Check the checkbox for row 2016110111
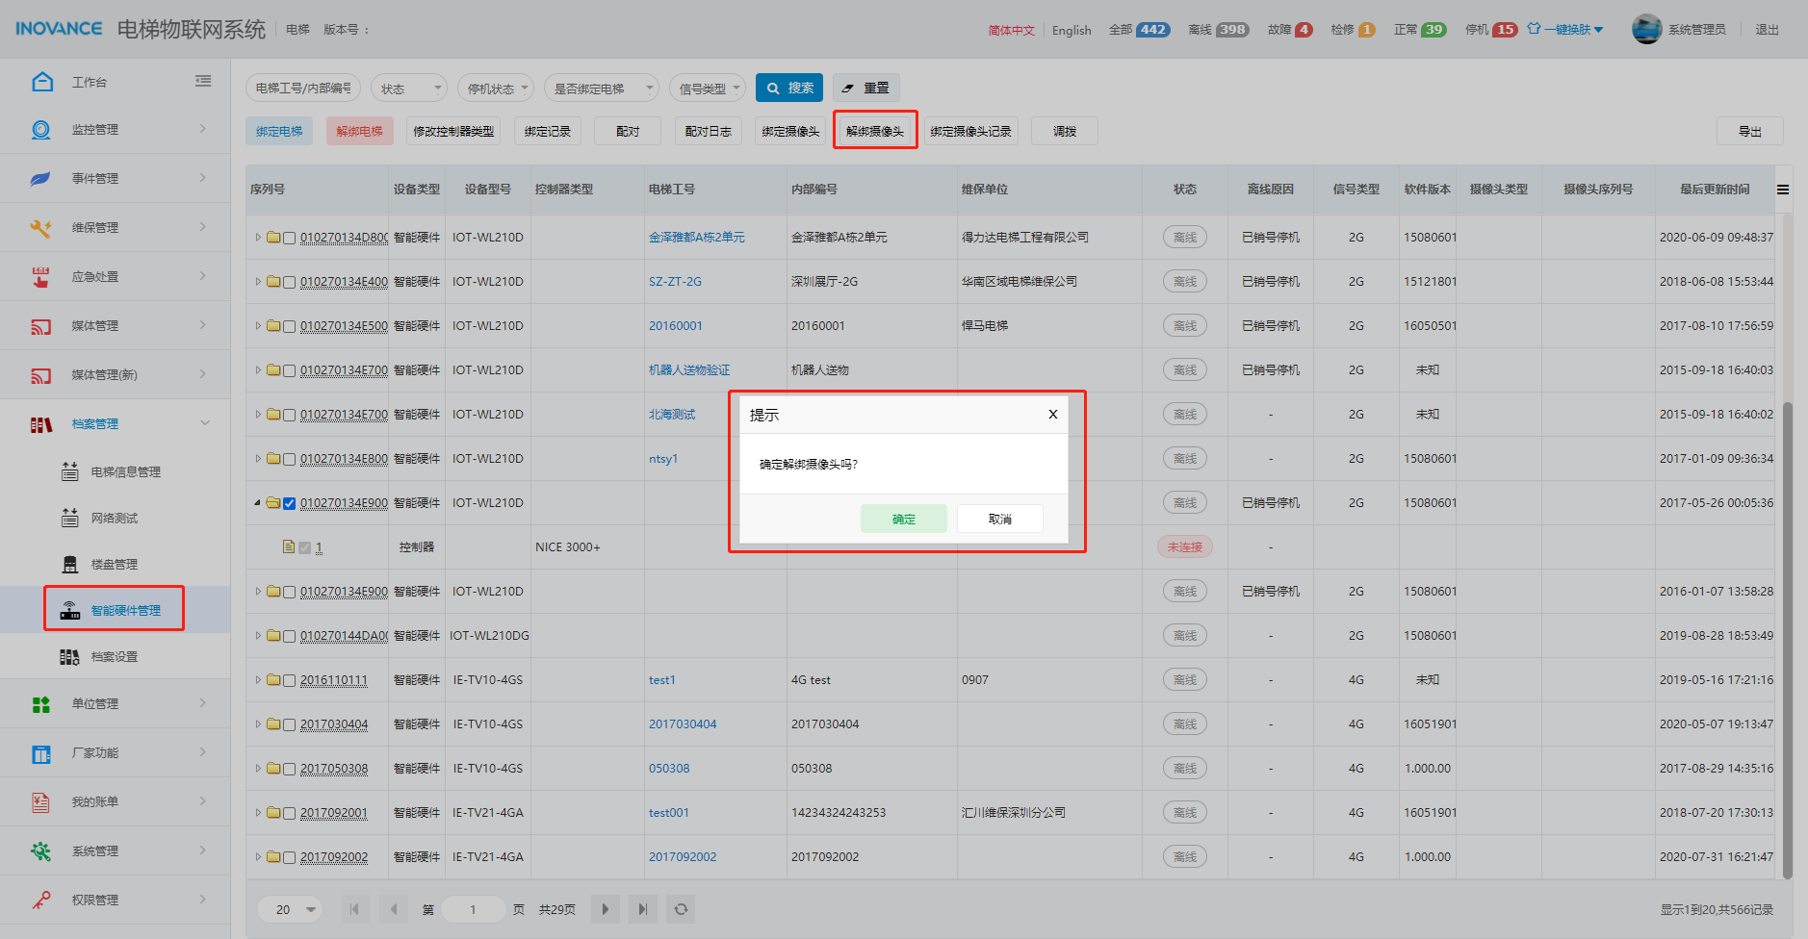 pos(289,680)
